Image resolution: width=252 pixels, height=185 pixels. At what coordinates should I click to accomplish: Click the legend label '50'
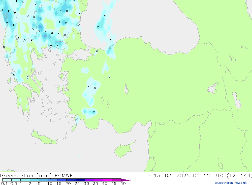(123, 183)
